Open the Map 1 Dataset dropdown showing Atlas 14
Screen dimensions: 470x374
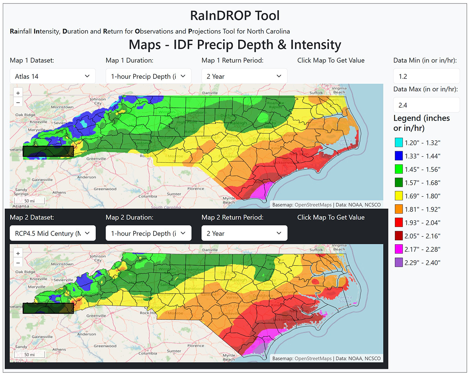point(52,76)
